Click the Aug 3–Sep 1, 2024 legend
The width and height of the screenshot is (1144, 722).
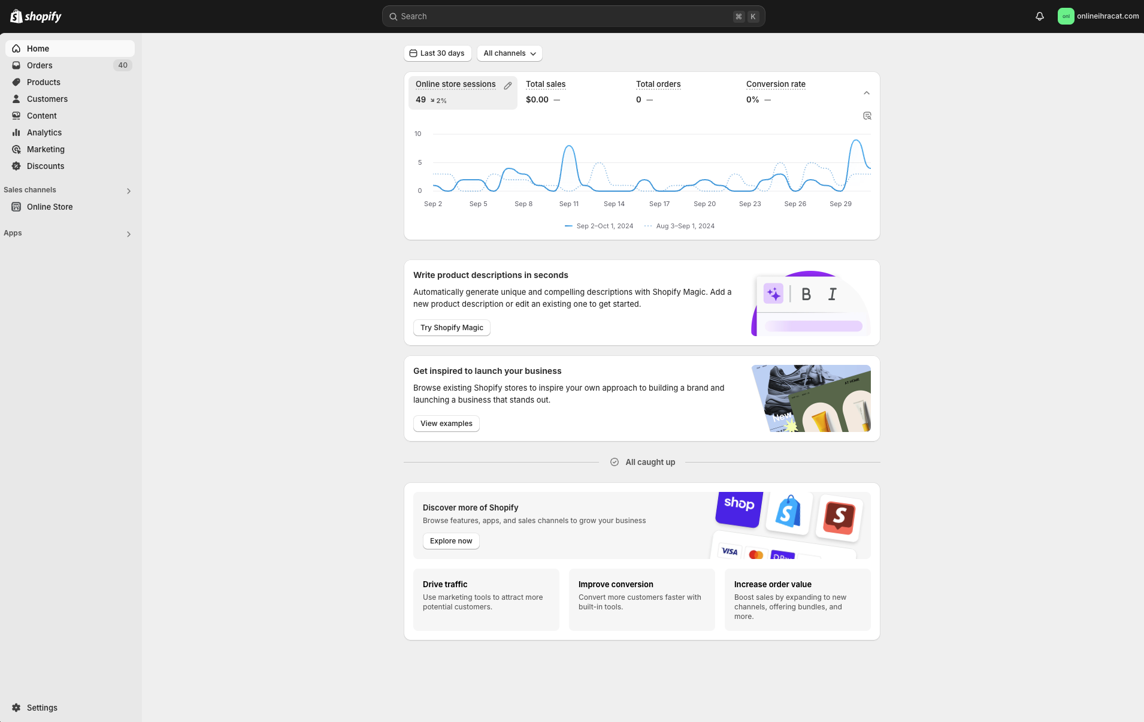coord(679,226)
